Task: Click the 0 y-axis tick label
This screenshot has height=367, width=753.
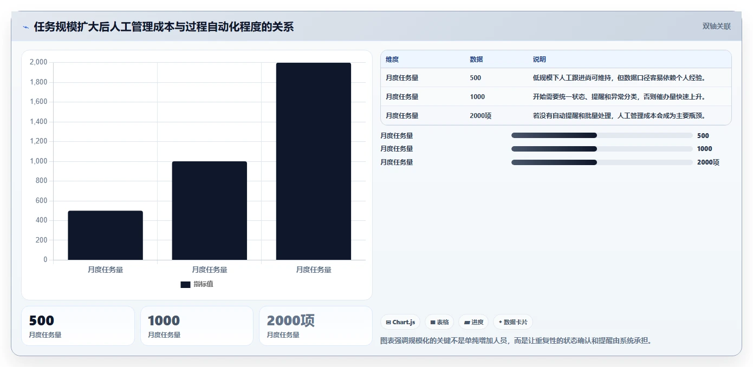Action: coord(46,260)
